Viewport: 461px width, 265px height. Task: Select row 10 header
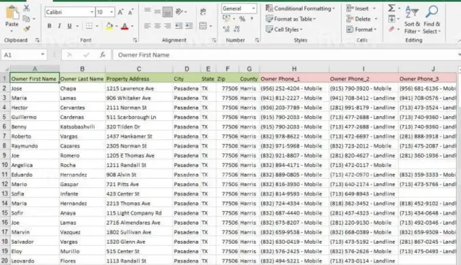pos(5,165)
